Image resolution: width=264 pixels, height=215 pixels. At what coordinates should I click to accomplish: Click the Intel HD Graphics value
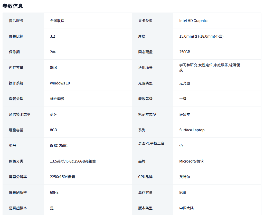[194, 21]
